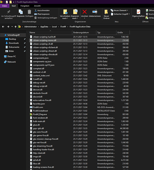Pin via An Schnellzugriff anheften icon

click(8, 12)
